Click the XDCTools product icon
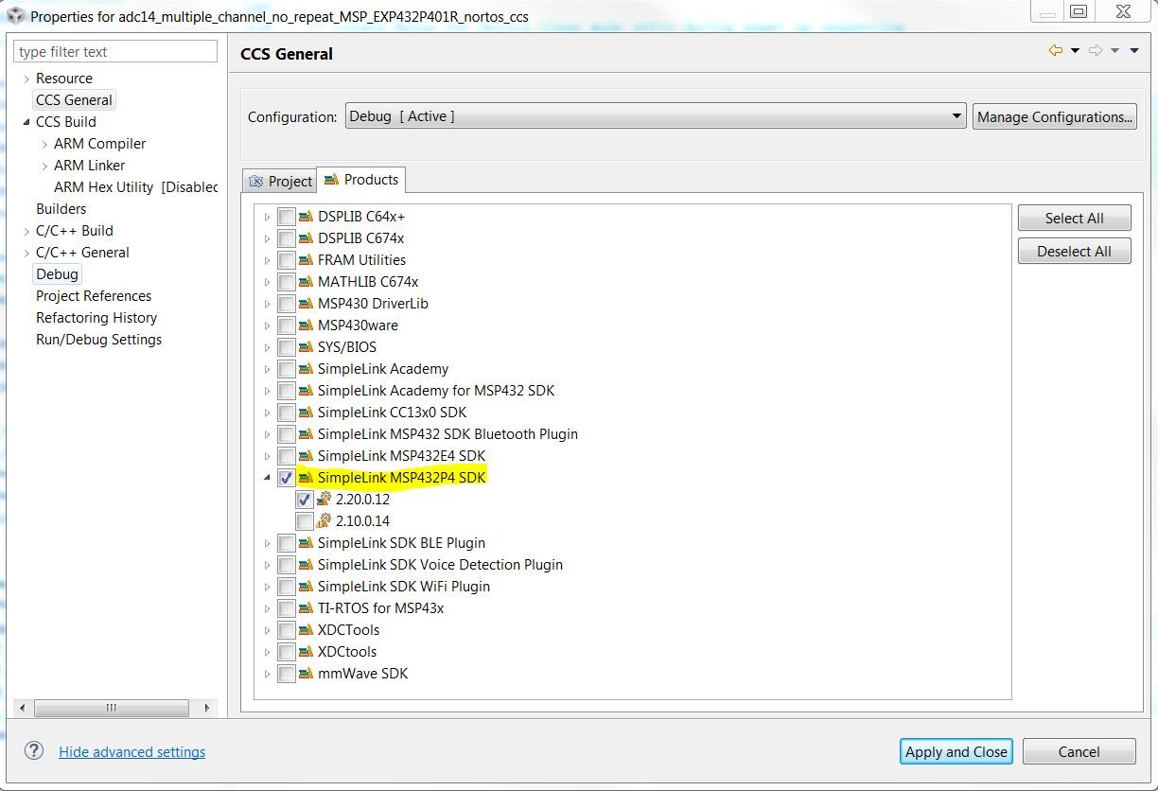Image resolution: width=1158 pixels, height=791 pixels. point(306,630)
